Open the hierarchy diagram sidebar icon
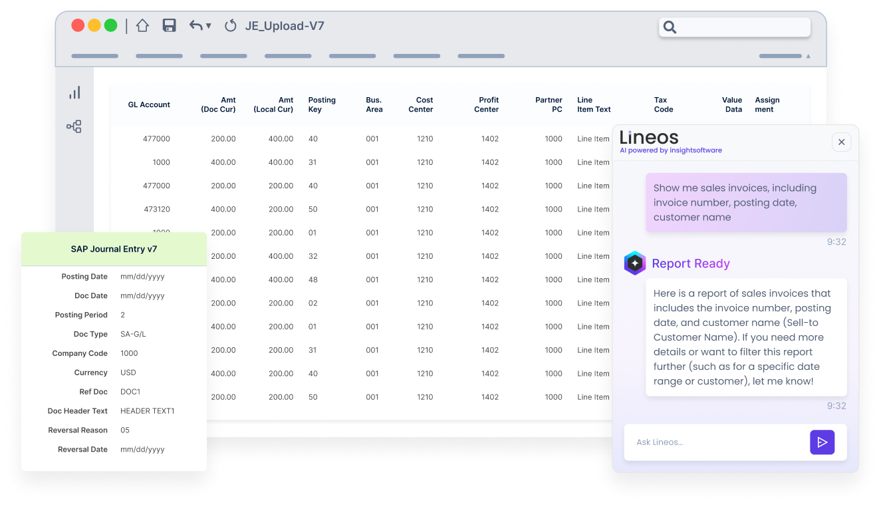The width and height of the screenshot is (881, 505). point(74,126)
